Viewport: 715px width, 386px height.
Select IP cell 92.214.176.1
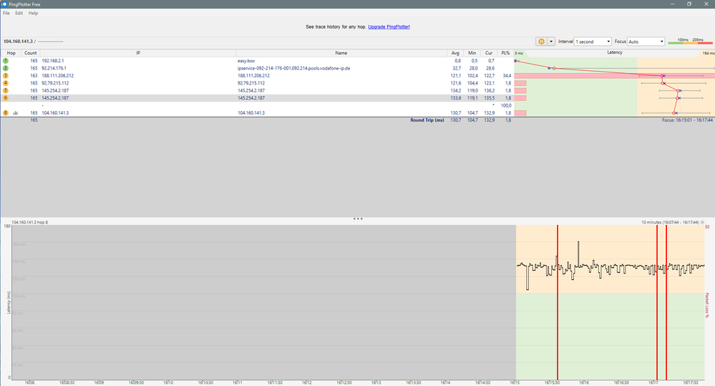tap(54, 68)
